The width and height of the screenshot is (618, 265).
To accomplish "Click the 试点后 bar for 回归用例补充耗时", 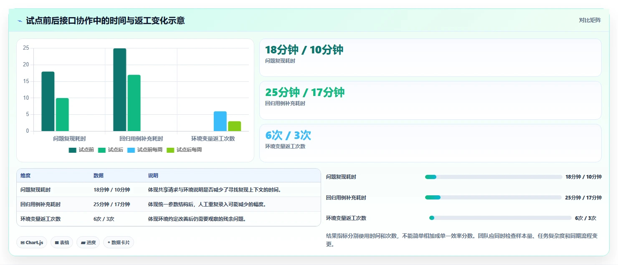I will pyautogui.click(x=134, y=103).
